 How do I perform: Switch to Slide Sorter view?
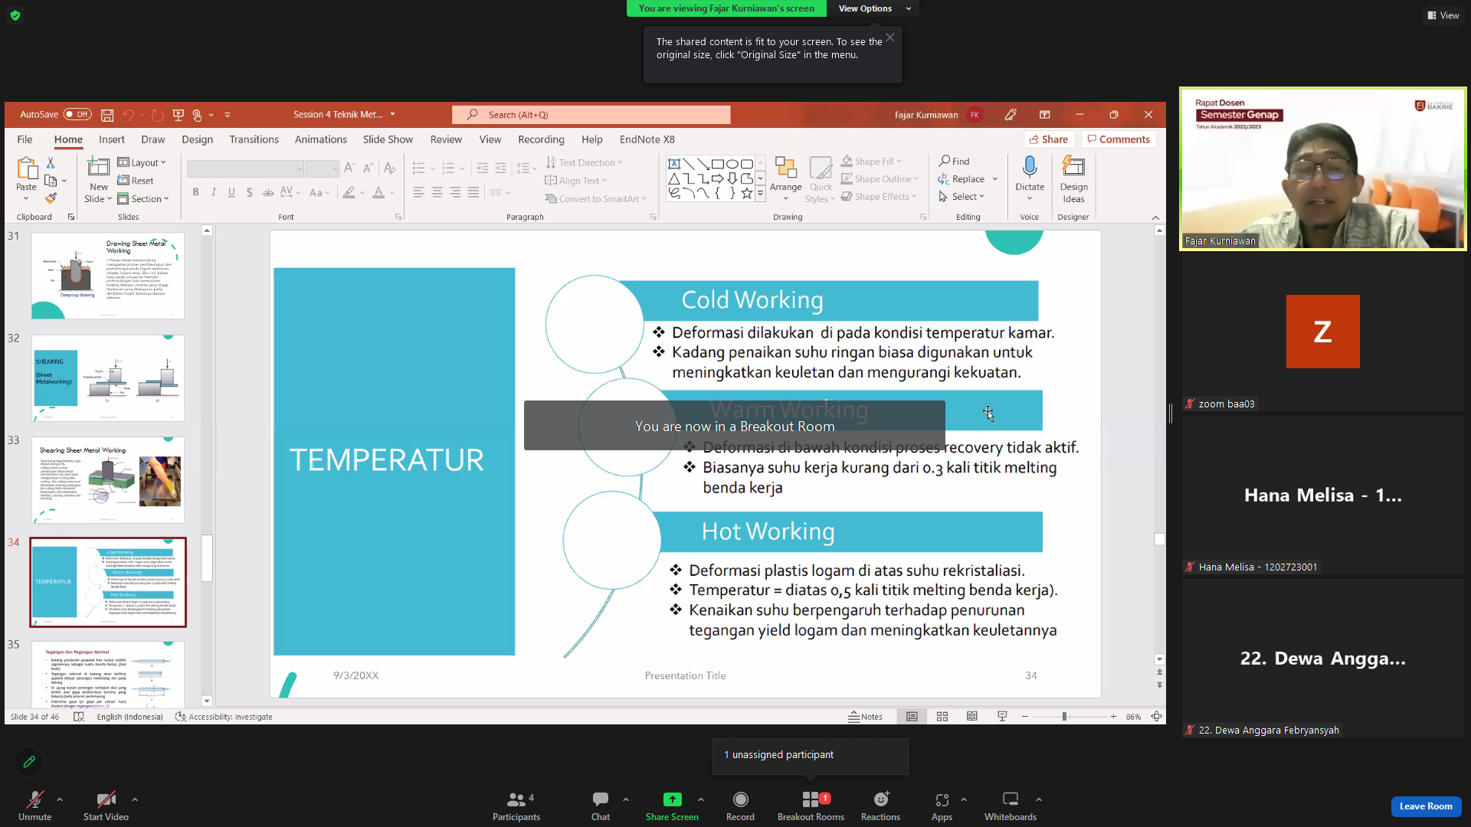[942, 717]
